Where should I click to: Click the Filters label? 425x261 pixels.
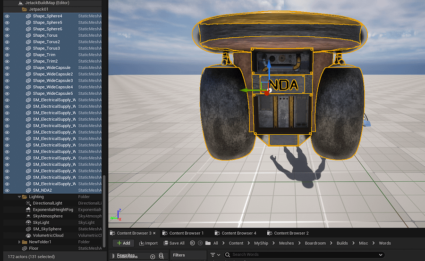point(179,255)
